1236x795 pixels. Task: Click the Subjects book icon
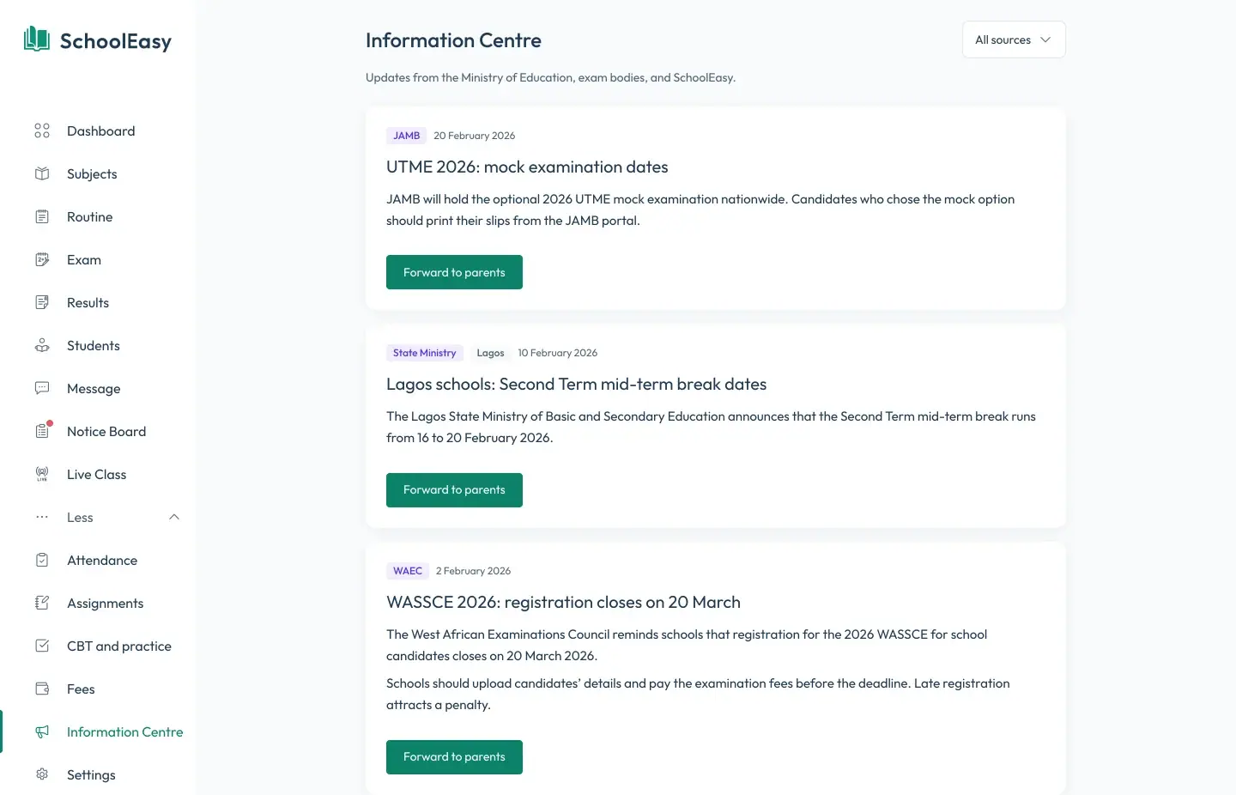[x=42, y=173]
